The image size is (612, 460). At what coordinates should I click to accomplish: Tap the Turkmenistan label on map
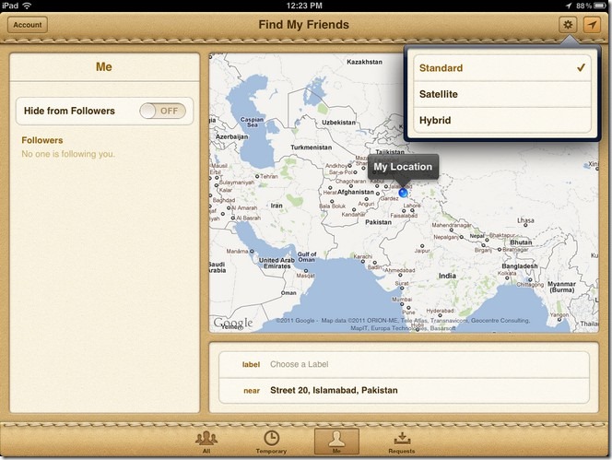tap(312, 147)
